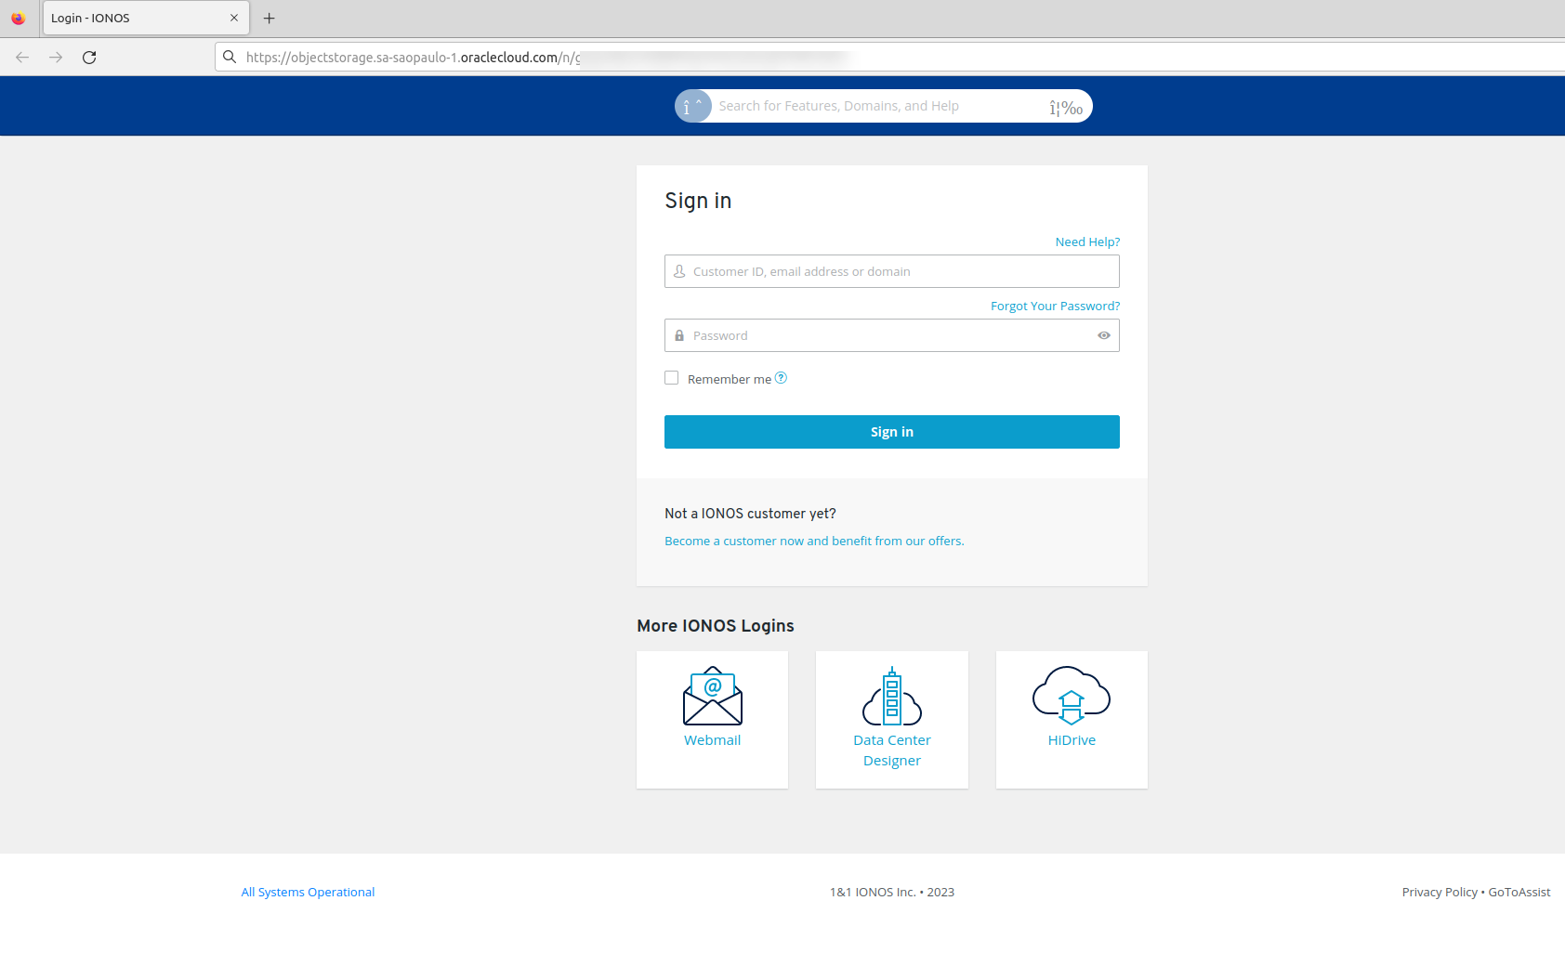1565x953 pixels.
Task: Toggle password visibility with eye icon
Action: pyautogui.click(x=1104, y=335)
